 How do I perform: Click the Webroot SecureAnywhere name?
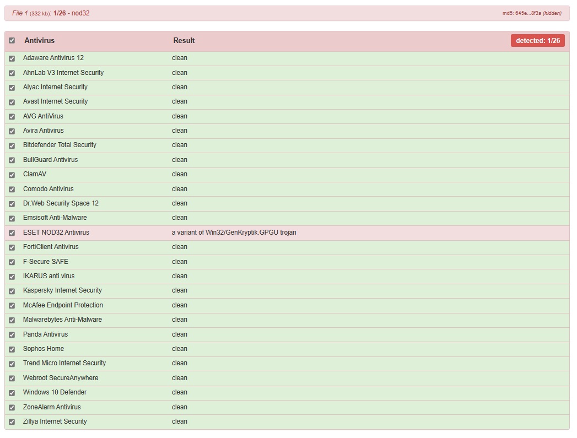click(61, 378)
